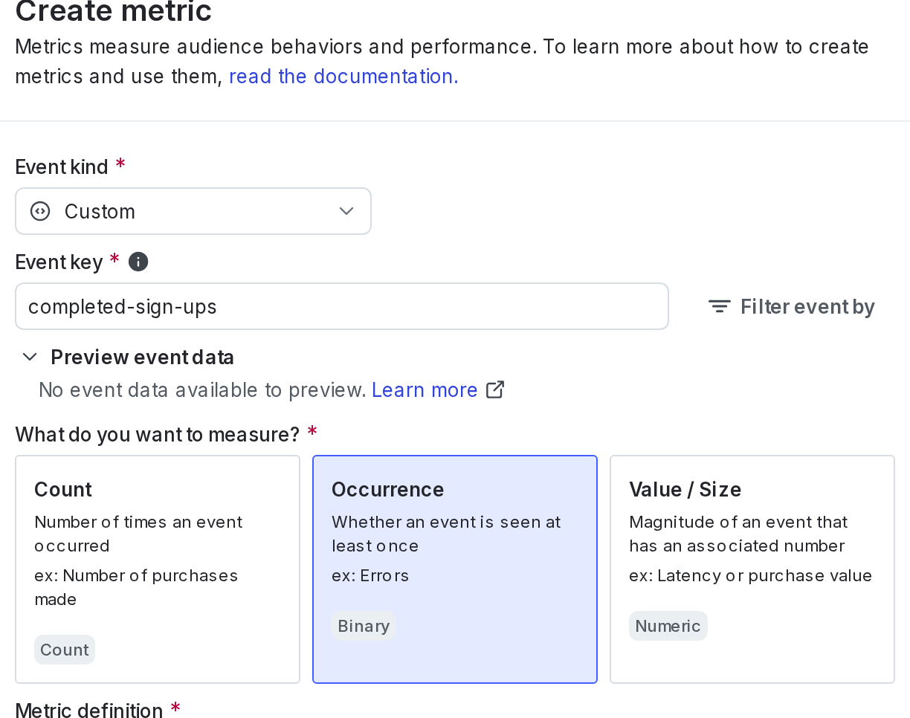Screen dimensions: 910x718
Task: Select the Occurrence measurement card
Action: pos(454,569)
